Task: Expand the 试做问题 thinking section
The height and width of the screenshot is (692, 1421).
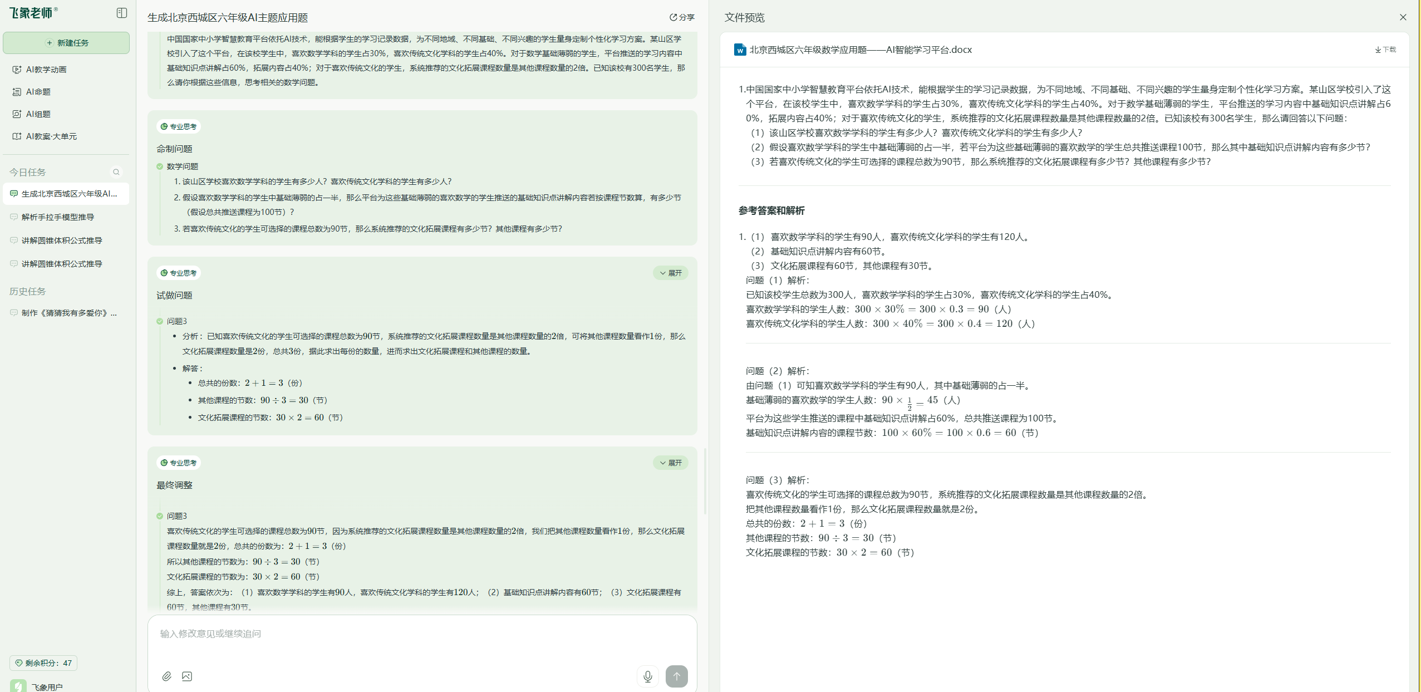Action: (x=670, y=273)
